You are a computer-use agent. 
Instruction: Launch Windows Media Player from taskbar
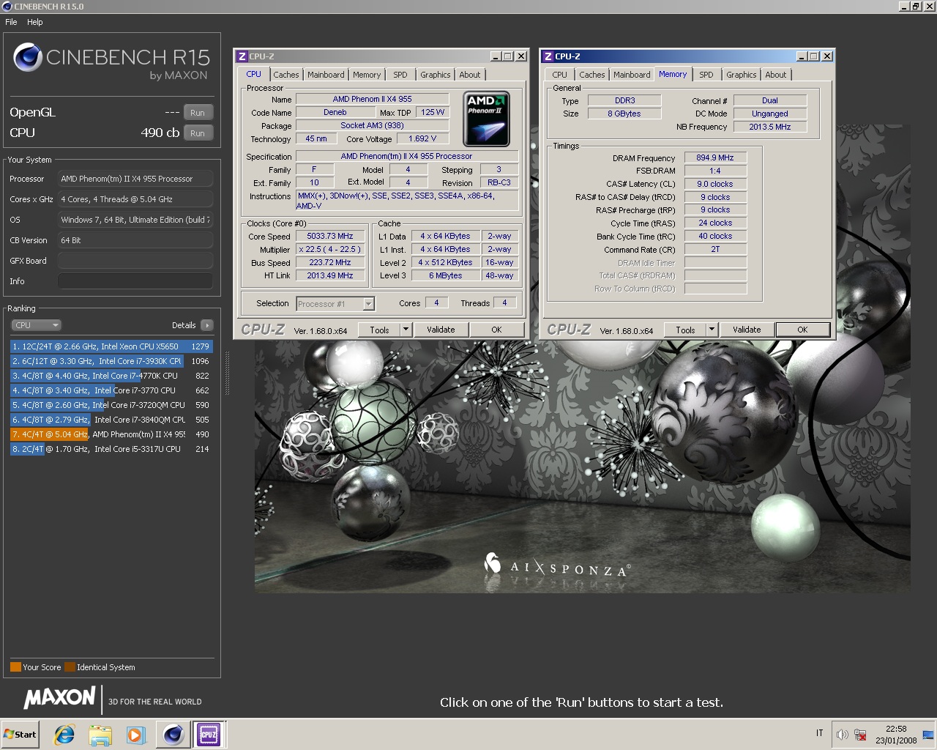(x=135, y=735)
